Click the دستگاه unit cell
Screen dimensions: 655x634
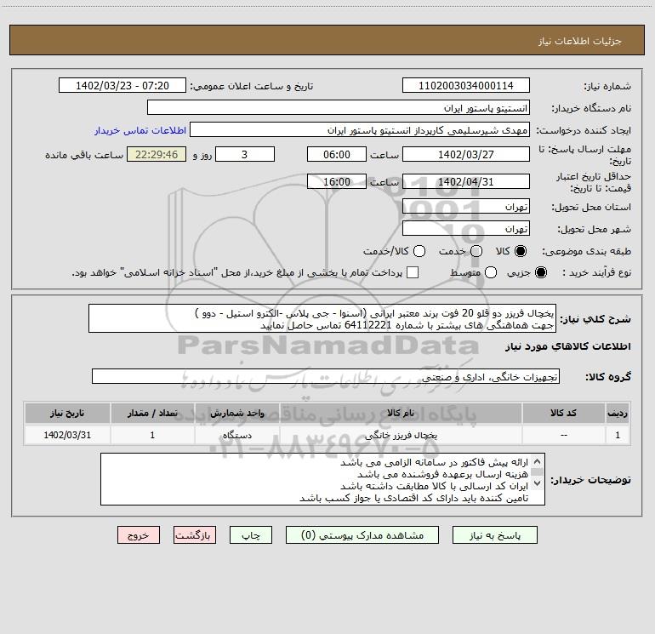[x=236, y=435]
